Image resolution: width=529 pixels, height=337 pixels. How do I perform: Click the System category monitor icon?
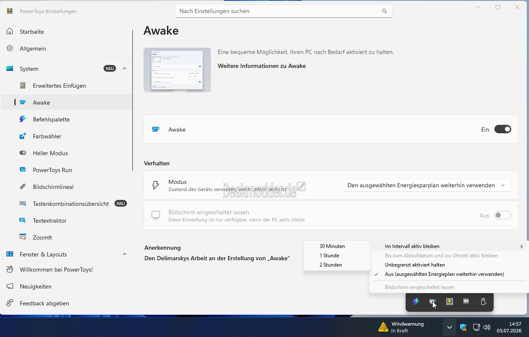pyautogui.click(x=10, y=69)
